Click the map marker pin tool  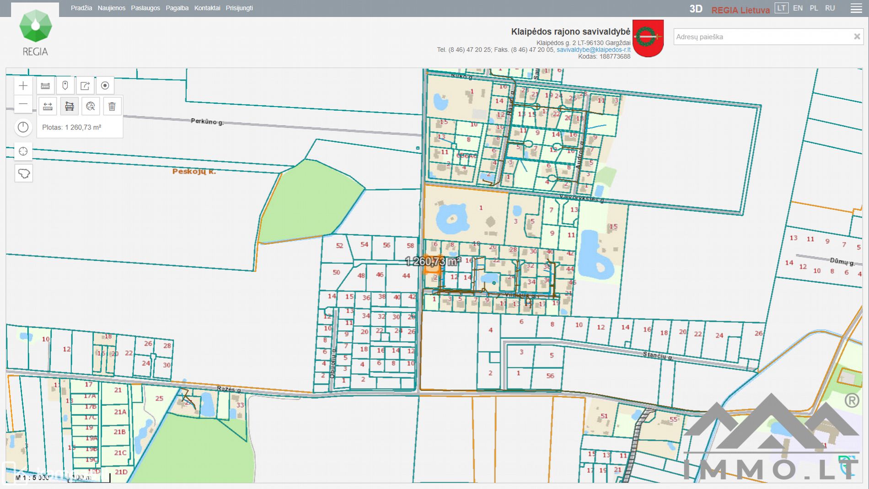pos(65,86)
